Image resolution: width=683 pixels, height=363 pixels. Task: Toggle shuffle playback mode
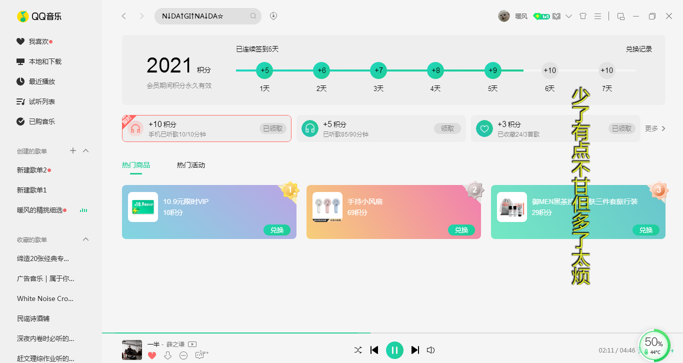[358, 350]
